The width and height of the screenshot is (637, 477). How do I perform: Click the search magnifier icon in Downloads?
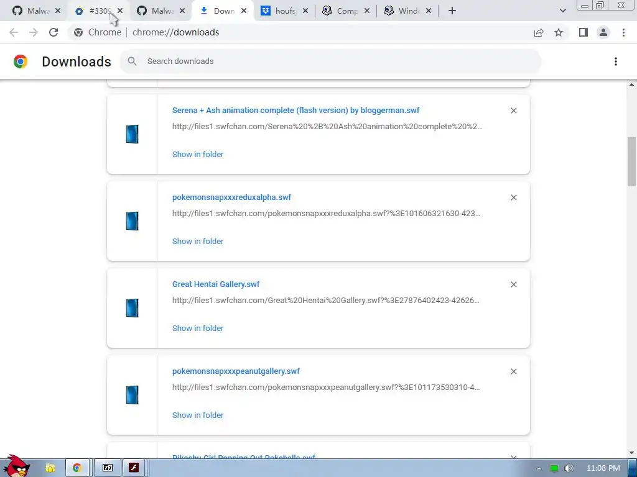click(132, 61)
